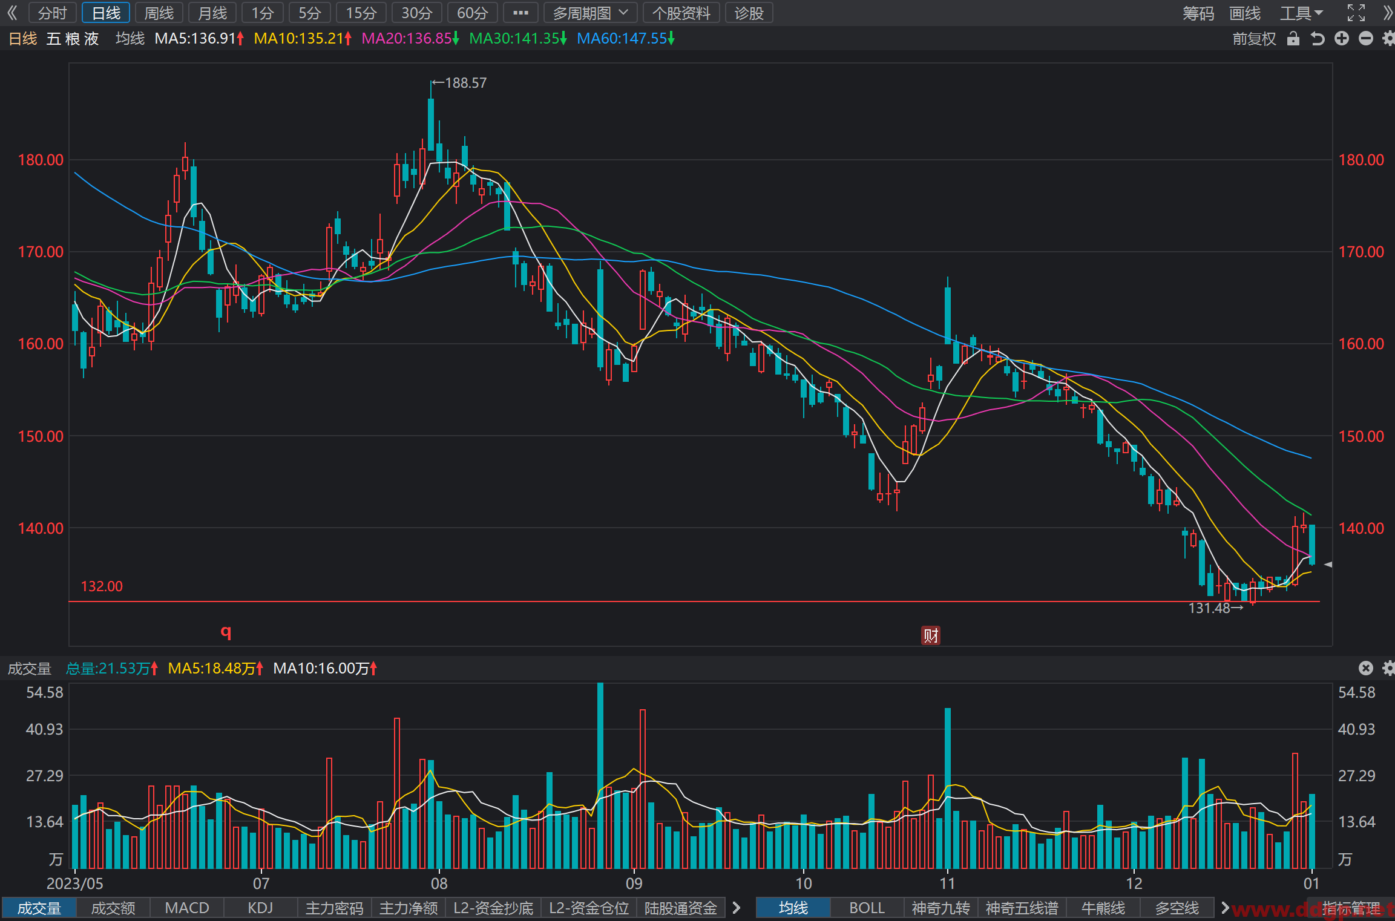
Task: Click the lock icon beside 前复权
Action: (1293, 39)
